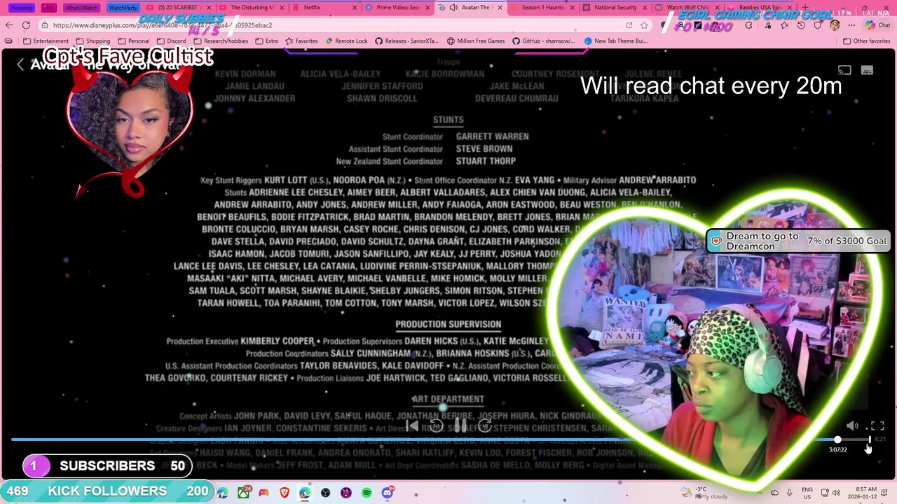Open the Extra bookmarks folder
The height and width of the screenshot is (504, 897).
point(266,41)
